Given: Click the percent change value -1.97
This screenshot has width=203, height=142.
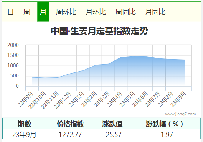Looking at the screenshot, I should (165, 134).
